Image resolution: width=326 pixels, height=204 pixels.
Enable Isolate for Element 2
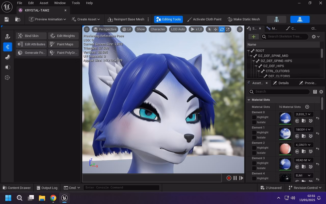point(254,153)
